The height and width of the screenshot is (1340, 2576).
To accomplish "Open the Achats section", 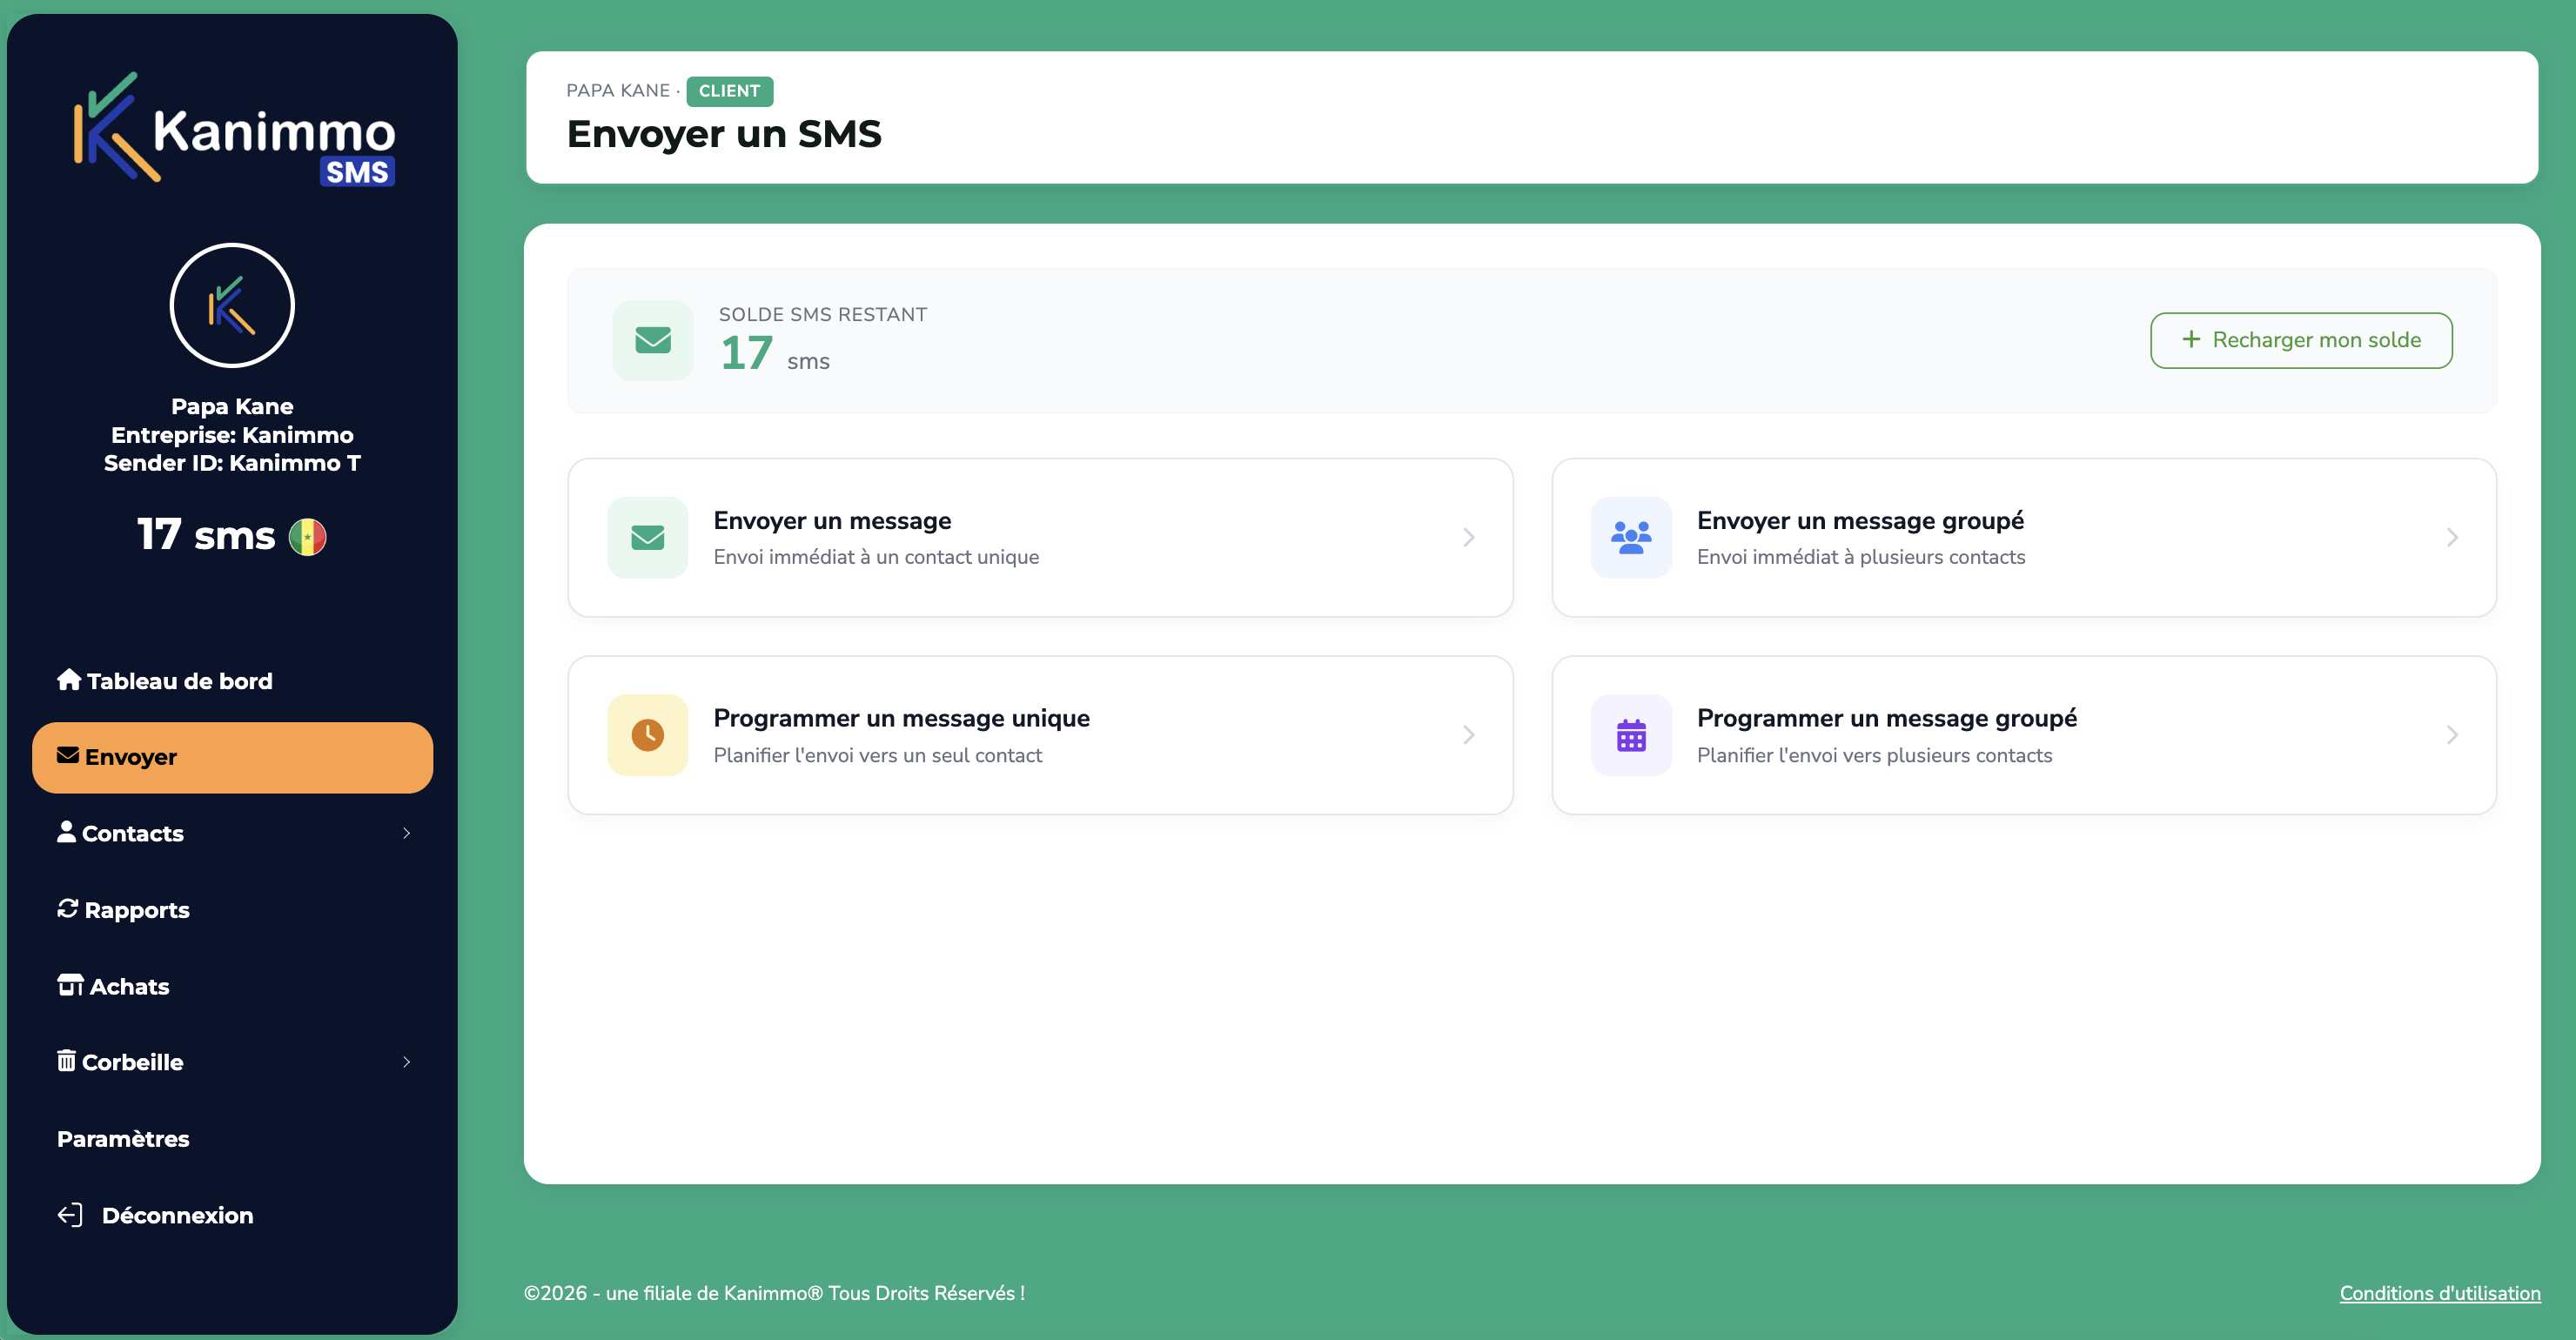I will (x=232, y=986).
